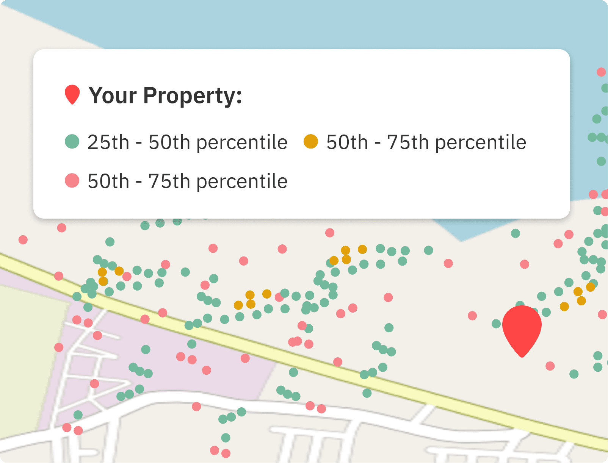Viewport: 608px width, 463px height.
Task: Click the green dot touching the large pin's left side
Action: click(496, 324)
